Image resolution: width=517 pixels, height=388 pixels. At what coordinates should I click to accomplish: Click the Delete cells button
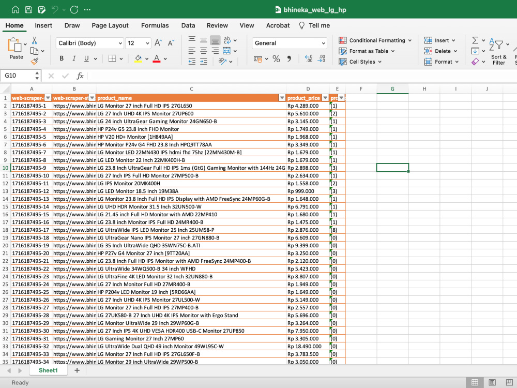440,51
